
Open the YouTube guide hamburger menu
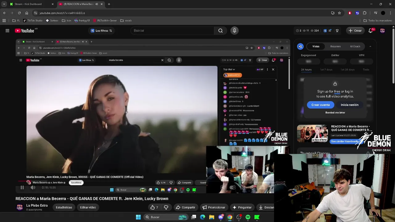[7, 31]
